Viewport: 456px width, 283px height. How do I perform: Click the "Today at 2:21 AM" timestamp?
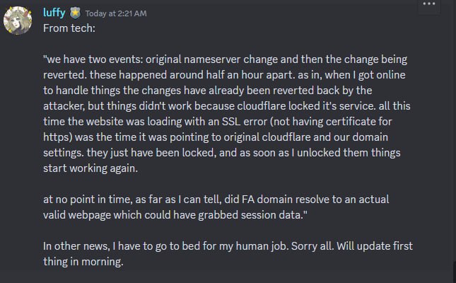pos(116,13)
